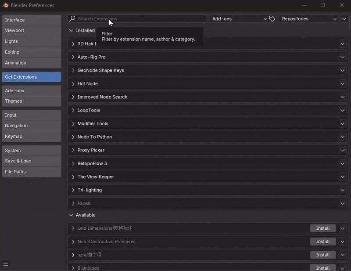Expand the LoopTools row
The width and height of the screenshot is (351, 271).
coord(73,110)
